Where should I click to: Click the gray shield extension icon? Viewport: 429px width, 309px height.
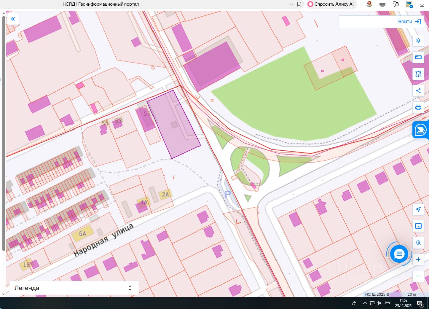382,4
